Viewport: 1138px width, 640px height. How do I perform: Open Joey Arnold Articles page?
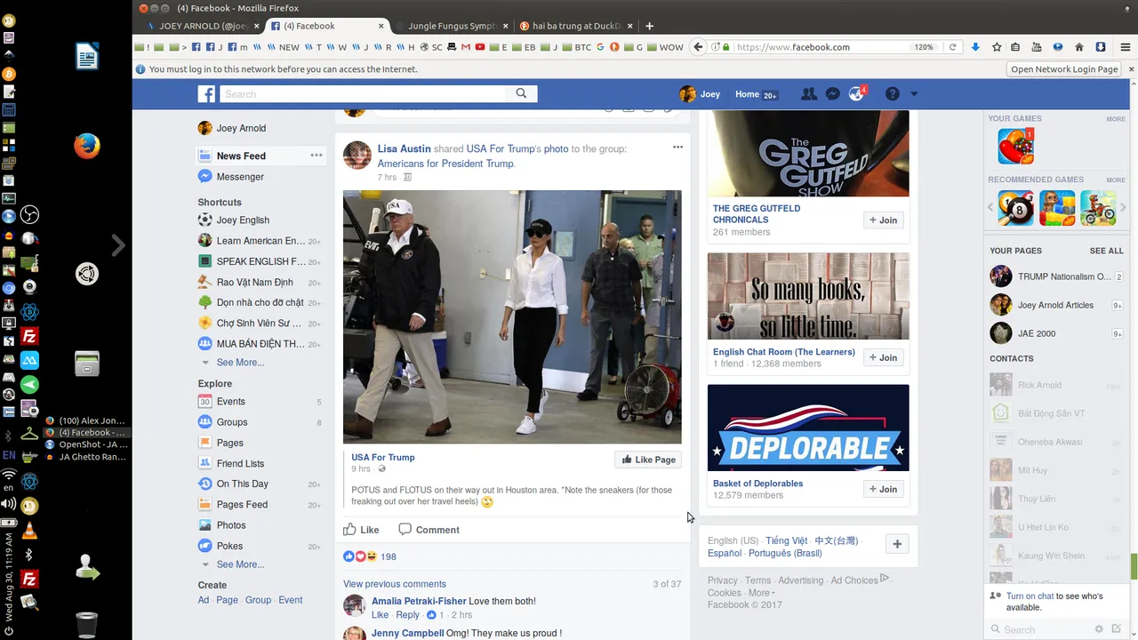click(x=1055, y=305)
